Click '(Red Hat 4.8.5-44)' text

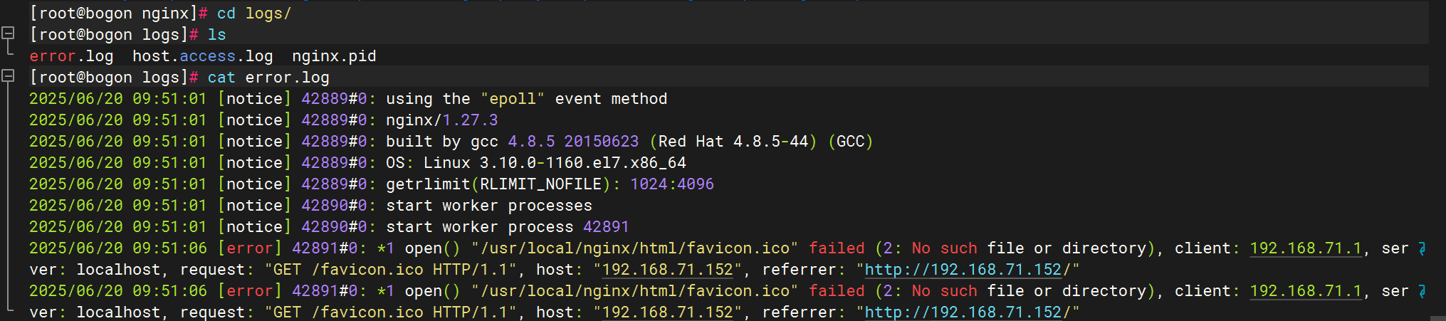(x=733, y=142)
